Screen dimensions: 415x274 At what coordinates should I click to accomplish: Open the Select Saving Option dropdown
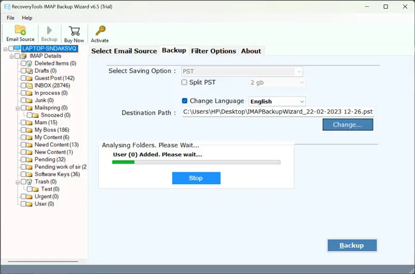pos(242,72)
